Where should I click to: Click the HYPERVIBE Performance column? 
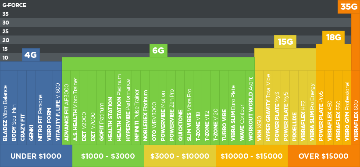tap(128, 107)
